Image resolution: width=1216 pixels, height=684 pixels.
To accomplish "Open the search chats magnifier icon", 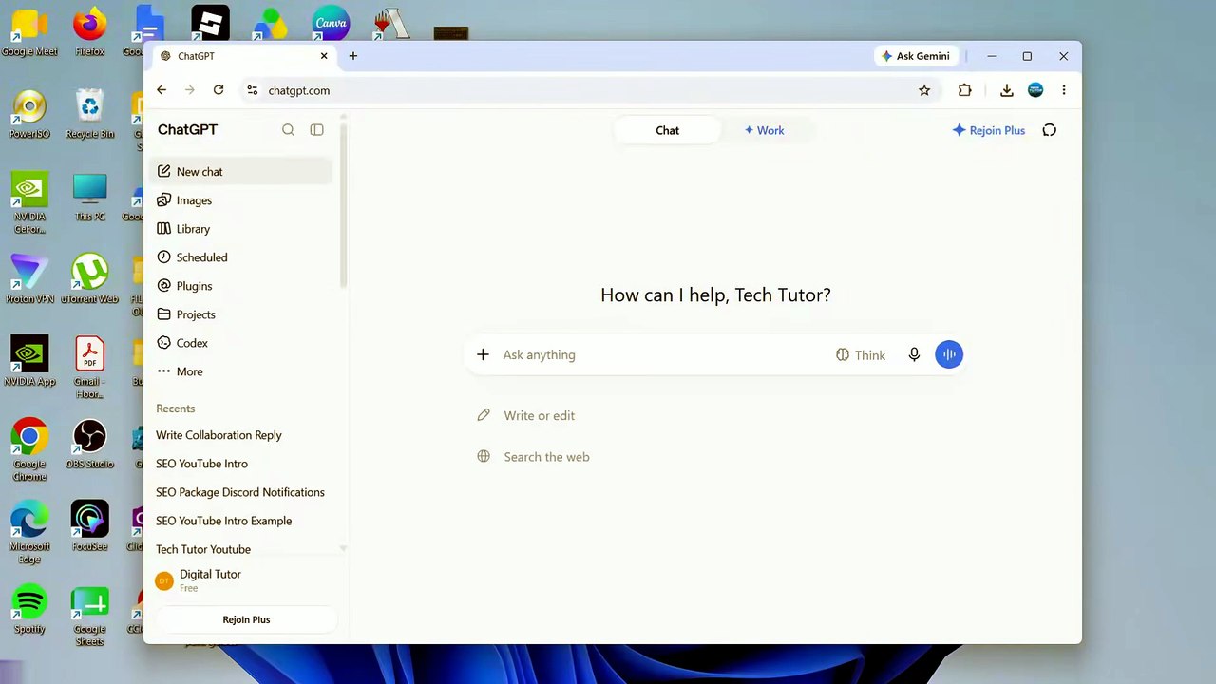I will pos(288,130).
